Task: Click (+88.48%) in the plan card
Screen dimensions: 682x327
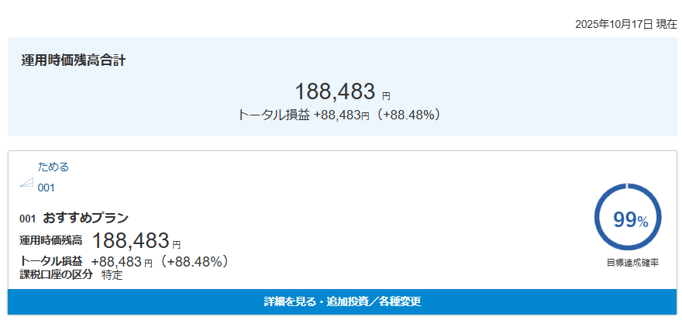Action: (193, 262)
